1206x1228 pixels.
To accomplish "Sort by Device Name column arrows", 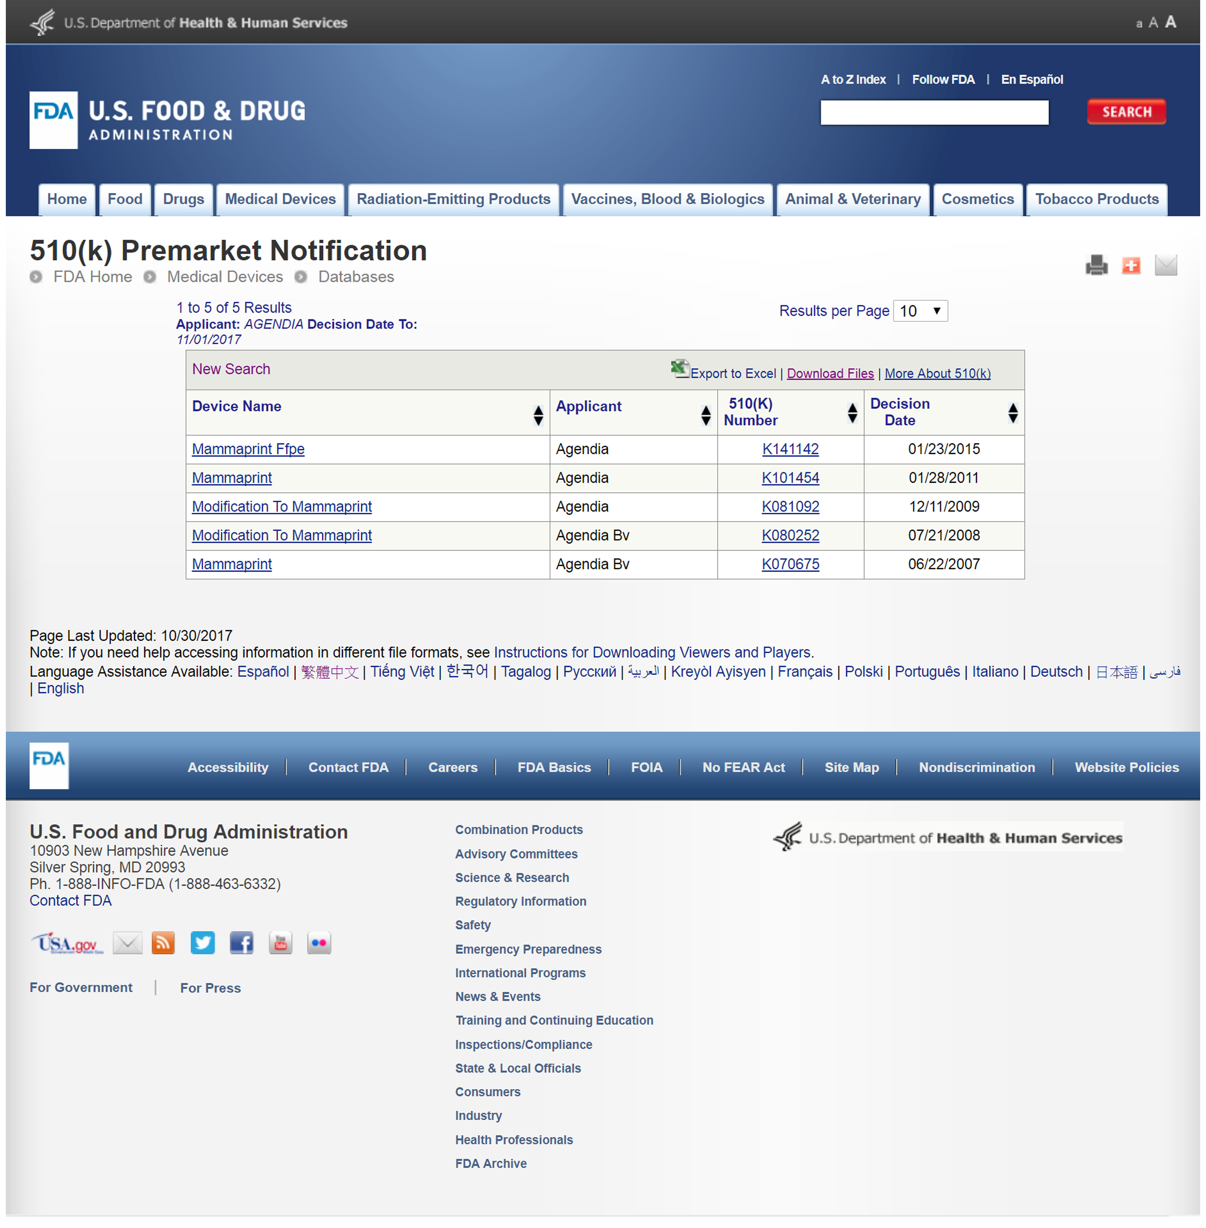I will pyautogui.click(x=538, y=416).
